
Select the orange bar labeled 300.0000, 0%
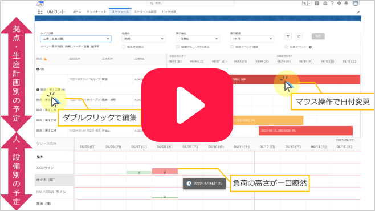point(268,120)
